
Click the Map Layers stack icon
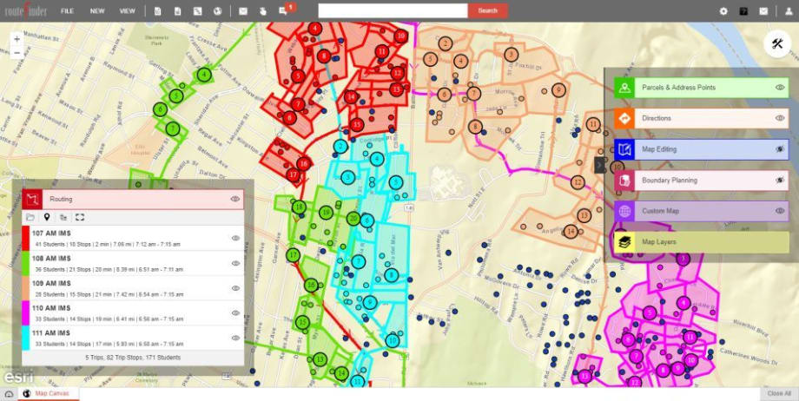click(x=624, y=242)
